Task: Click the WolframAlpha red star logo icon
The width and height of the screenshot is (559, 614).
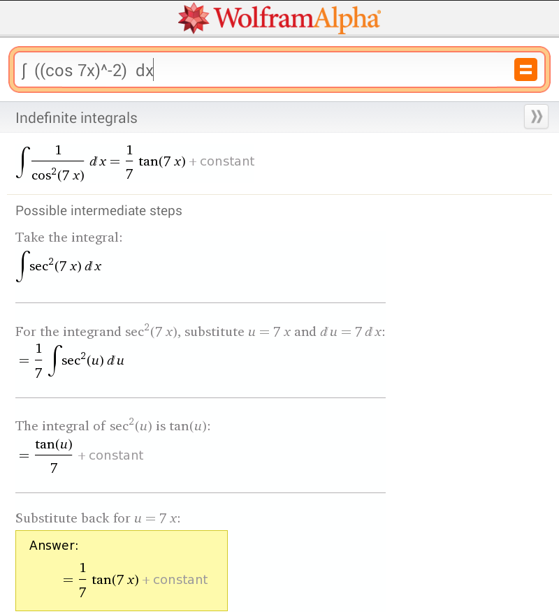Action: click(194, 18)
